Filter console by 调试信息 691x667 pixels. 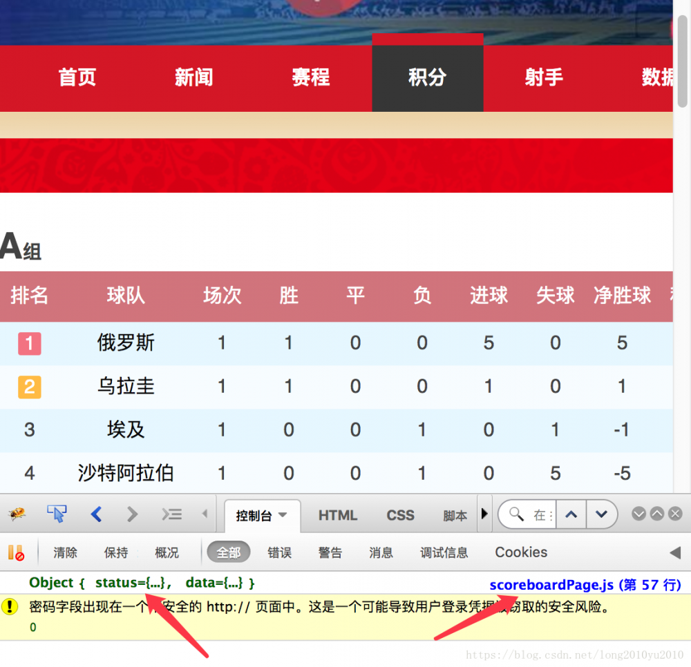coord(444,552)
